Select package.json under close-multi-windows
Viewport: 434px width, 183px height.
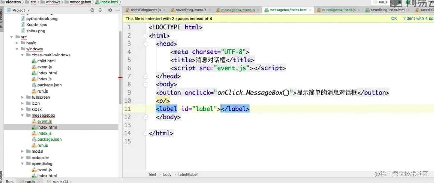pos(49,85)
